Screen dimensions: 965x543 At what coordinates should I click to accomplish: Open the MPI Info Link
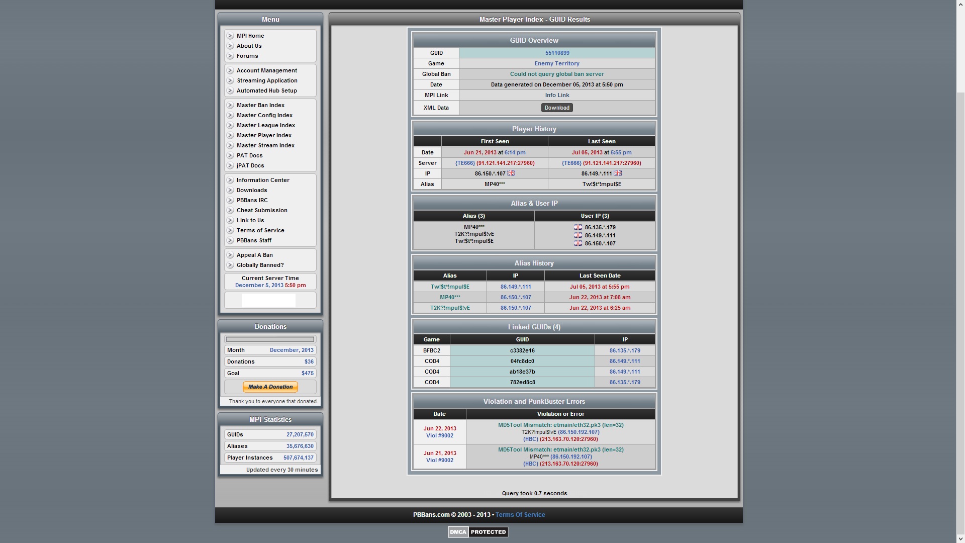(x=557, y=95)
